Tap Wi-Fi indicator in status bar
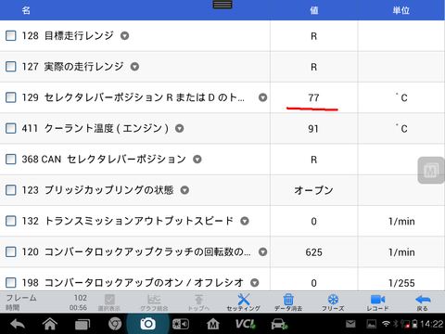445x334 pixels. (x=386, y=324)
